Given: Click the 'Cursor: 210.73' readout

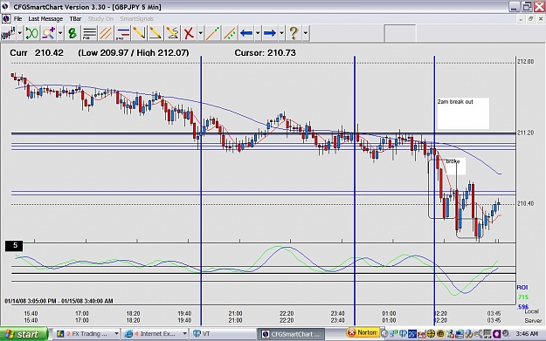Looking at the screenshot, I should 265,53.
